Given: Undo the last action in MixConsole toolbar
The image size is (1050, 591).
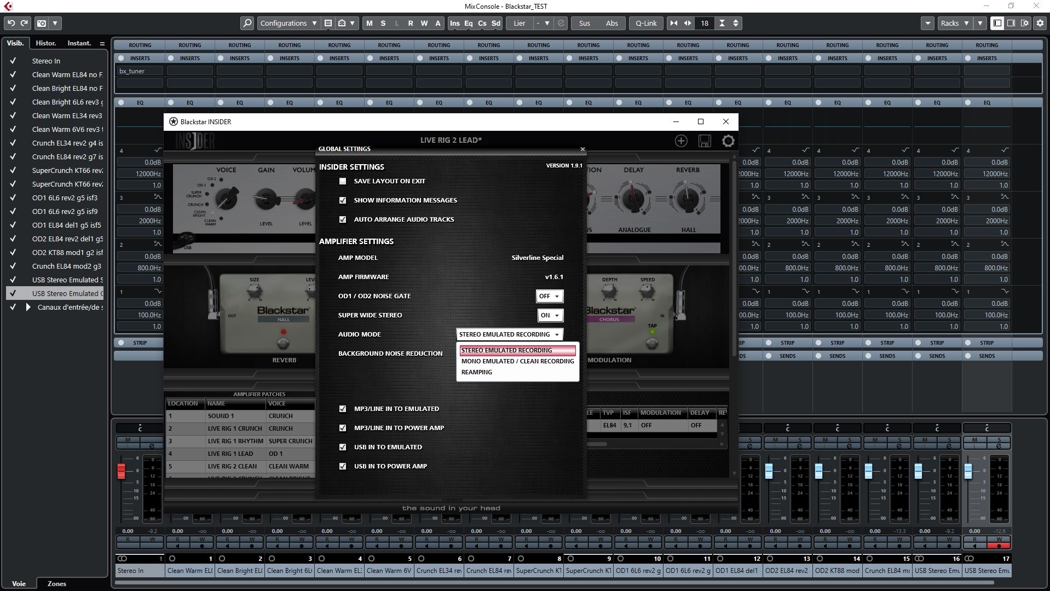Looking at the screenshot, I should click(x=11, y=23).
